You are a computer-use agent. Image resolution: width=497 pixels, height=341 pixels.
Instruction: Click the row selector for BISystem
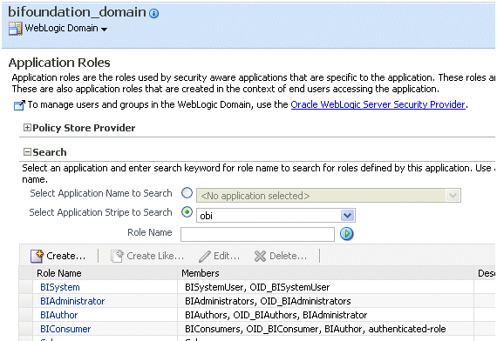pyautogui.click(x=26, y=287)
